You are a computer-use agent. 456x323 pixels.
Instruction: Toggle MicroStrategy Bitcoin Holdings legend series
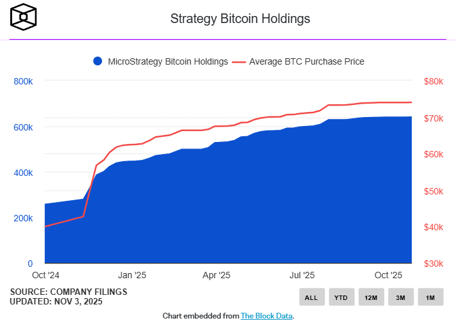tap(168, 61)
